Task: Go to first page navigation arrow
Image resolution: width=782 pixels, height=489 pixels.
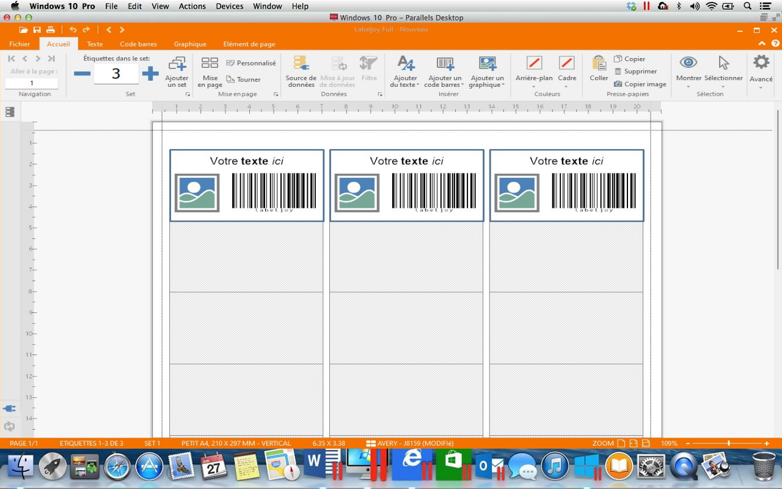Action: (x=11, y=59)
